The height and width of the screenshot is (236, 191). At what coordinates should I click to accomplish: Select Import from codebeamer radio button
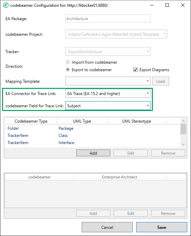(x=68, y=62)
